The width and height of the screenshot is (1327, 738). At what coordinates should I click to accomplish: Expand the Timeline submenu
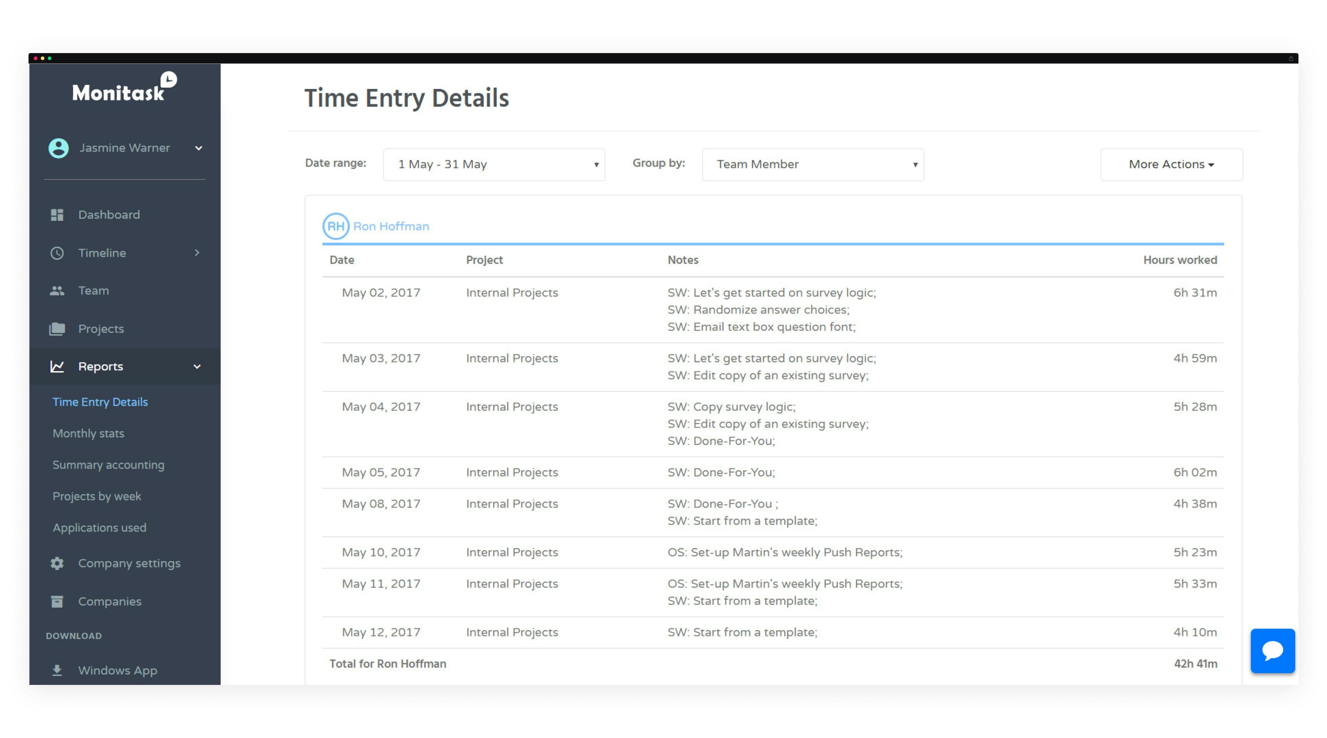pyautogui.click(x=197, y=253)
